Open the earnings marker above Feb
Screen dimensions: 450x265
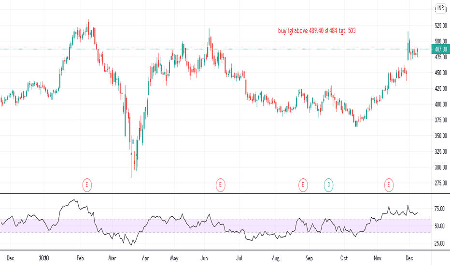tap(87, 185)
